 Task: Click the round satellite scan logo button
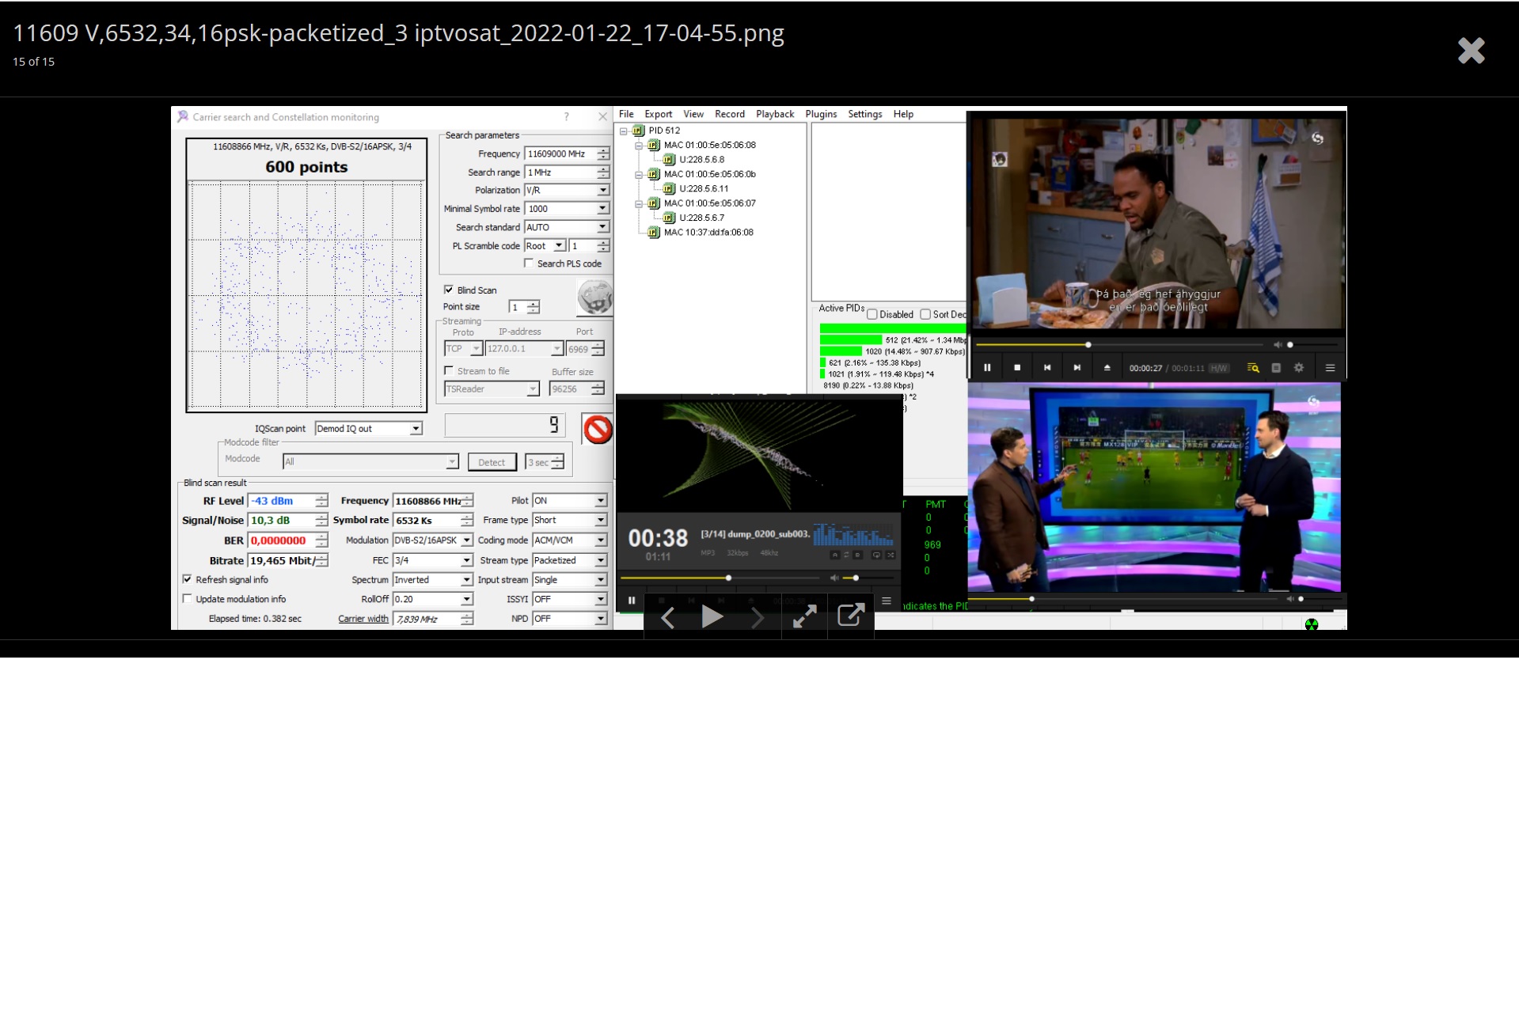tap(594, 299)
